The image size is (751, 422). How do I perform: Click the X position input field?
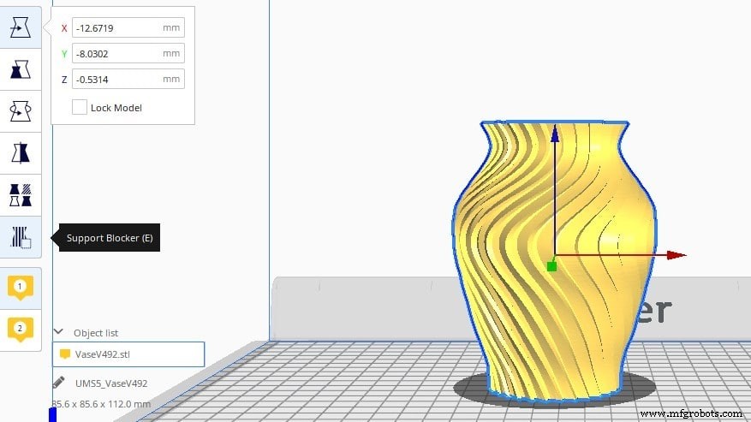click(128, 27)
